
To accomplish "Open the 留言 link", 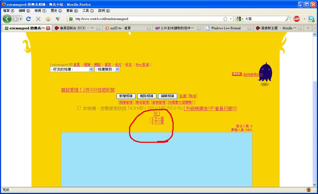I will [108, 65].
